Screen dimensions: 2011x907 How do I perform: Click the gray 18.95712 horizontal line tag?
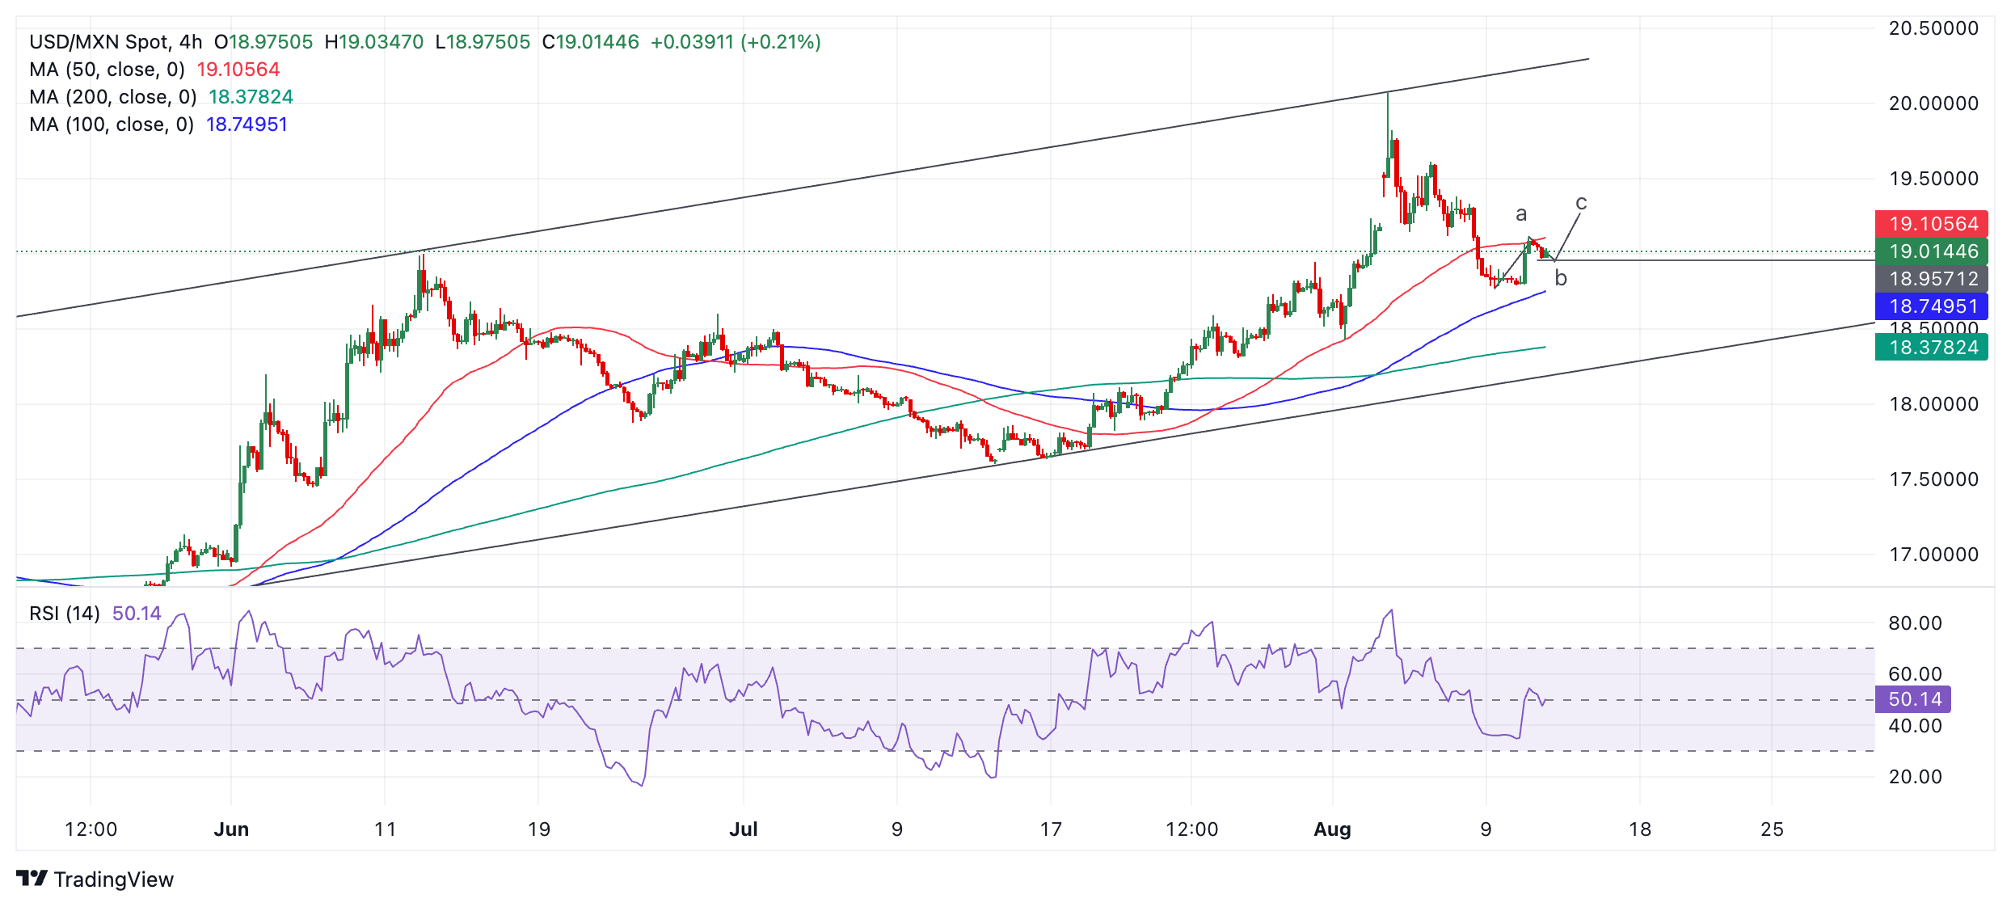(1932, 279)
